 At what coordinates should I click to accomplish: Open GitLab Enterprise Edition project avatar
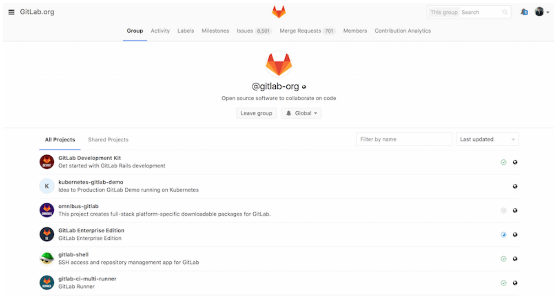47,234
